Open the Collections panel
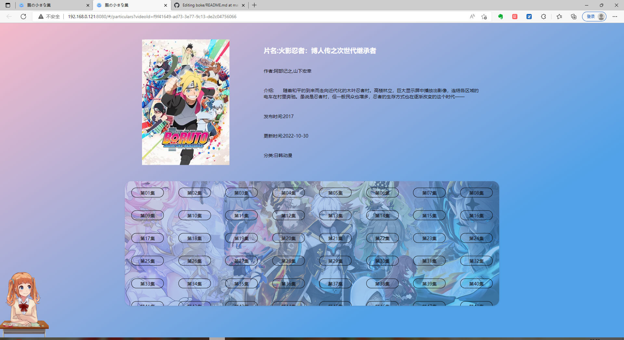 [573, 16]
